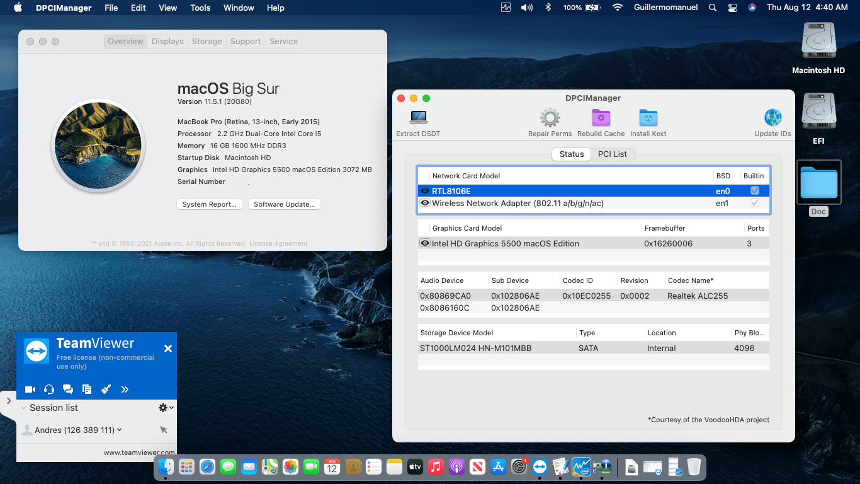The height and width of the screenshot is (484, 860).
Task: Click Software Update button
Action: coord(285,204)
